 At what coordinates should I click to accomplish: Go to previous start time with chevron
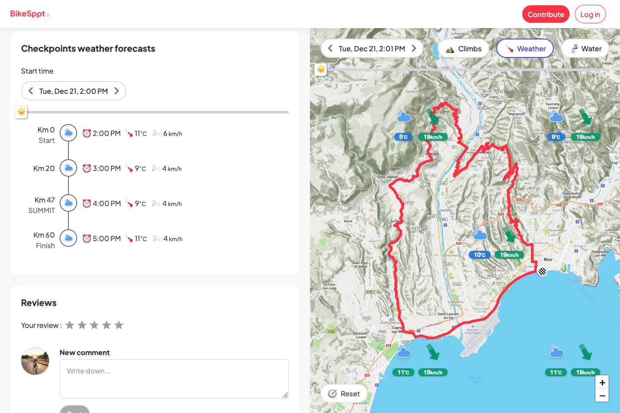click(x=31, y=91)
